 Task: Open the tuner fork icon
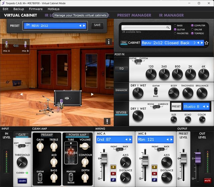(107, 121)
